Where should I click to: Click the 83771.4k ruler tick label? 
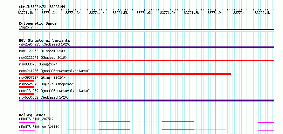click(x=97, y=13)
